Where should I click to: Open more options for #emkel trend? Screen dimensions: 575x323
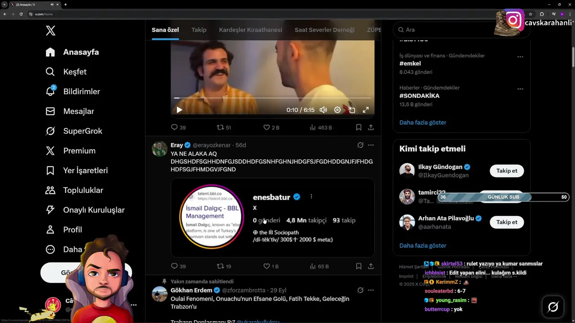point(520,57)
